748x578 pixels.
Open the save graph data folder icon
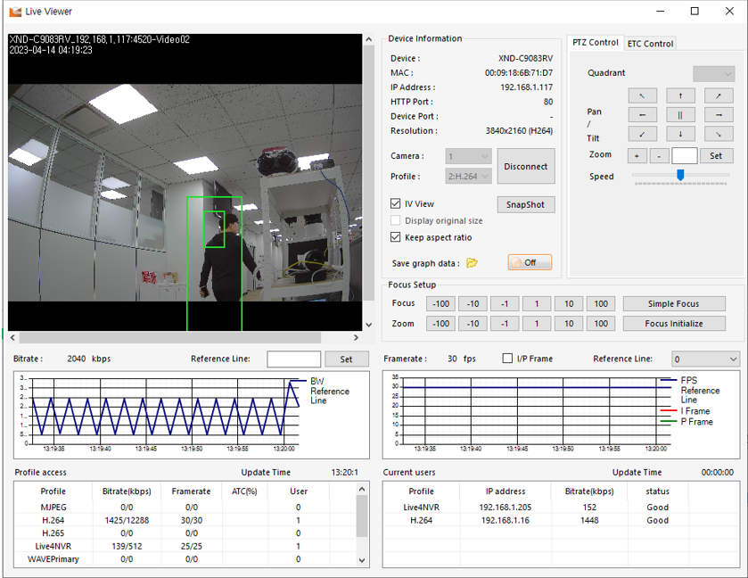[x=473, y=263]
